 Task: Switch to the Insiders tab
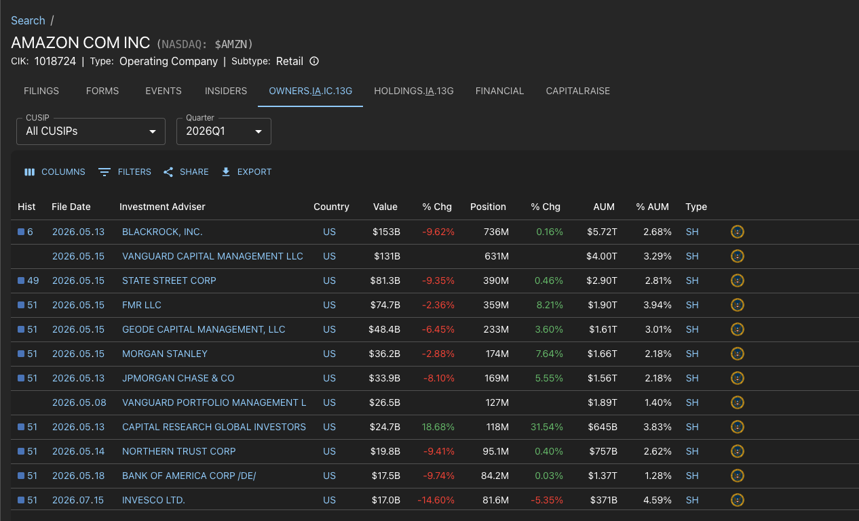(226, 91)
